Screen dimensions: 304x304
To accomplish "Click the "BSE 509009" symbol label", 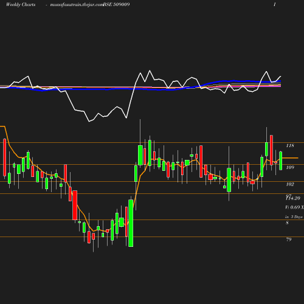I will tap(117, 4).
